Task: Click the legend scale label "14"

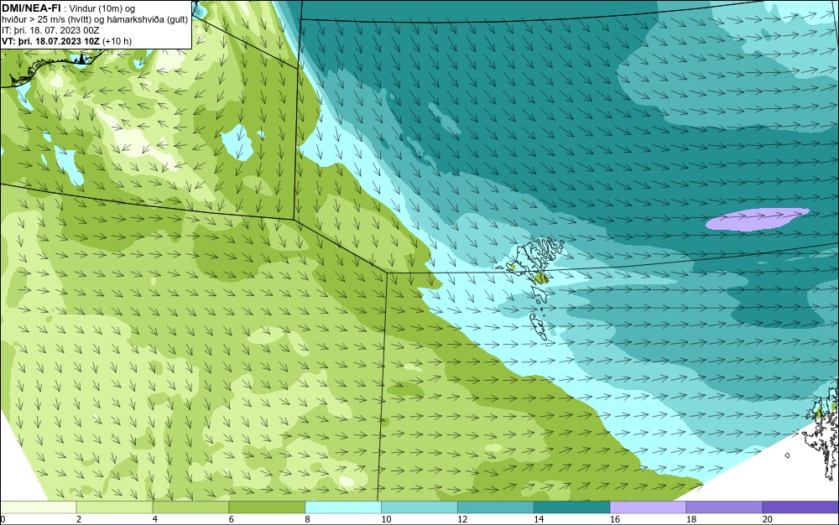Action: pos(539,519)
